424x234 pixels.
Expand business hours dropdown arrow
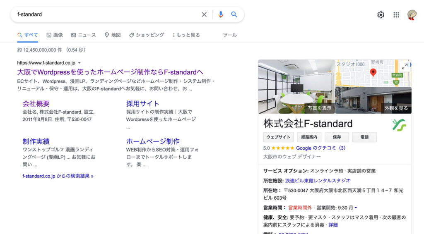356,208
